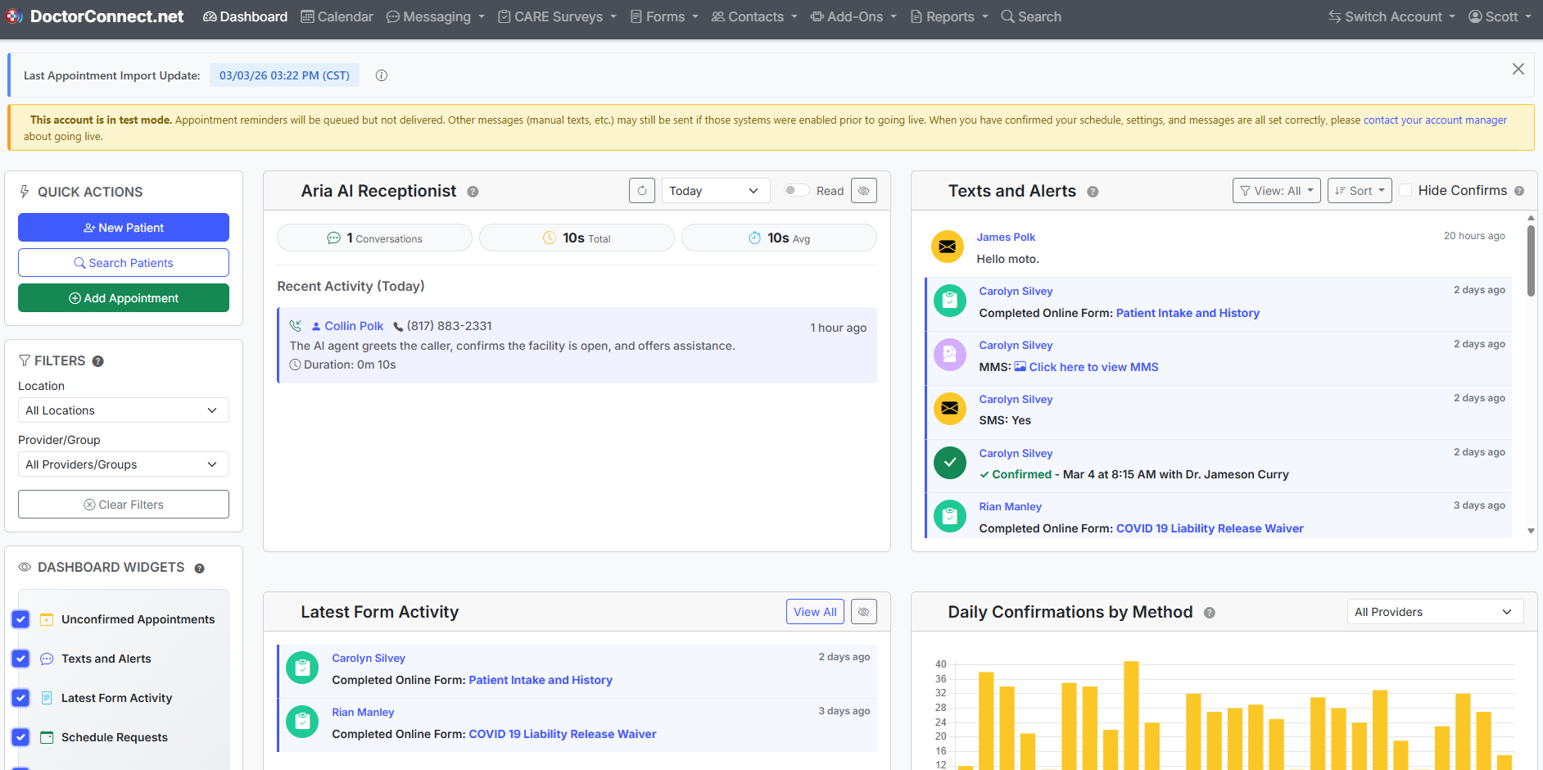Hide the Latest Form Activity widget
The height and width of the screenshot is (770, 1543).
pyautogui.click(x=863, y=612)
